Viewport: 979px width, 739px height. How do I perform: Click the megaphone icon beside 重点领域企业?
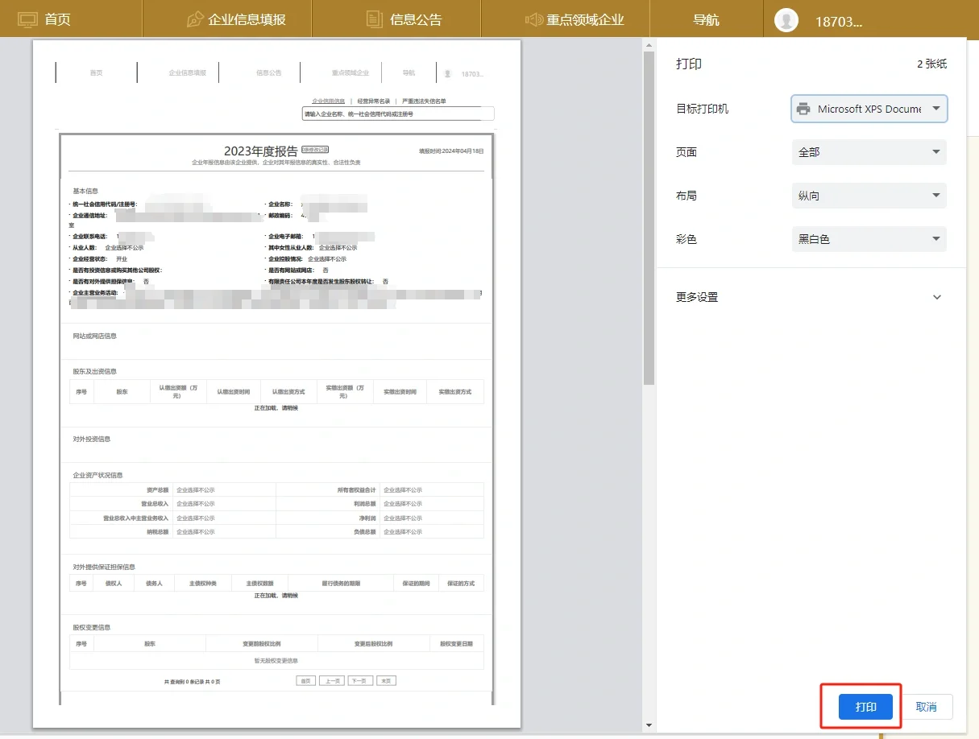[x=533, y=19]
